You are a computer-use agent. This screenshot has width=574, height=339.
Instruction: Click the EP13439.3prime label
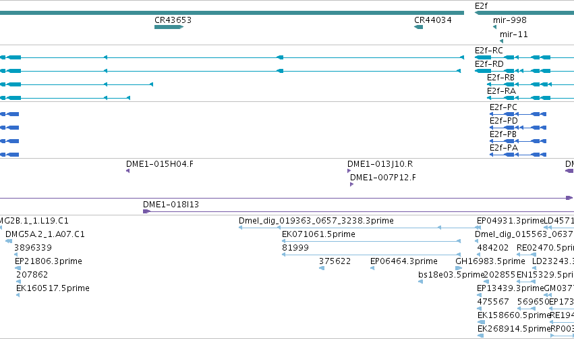click(511, 289)
